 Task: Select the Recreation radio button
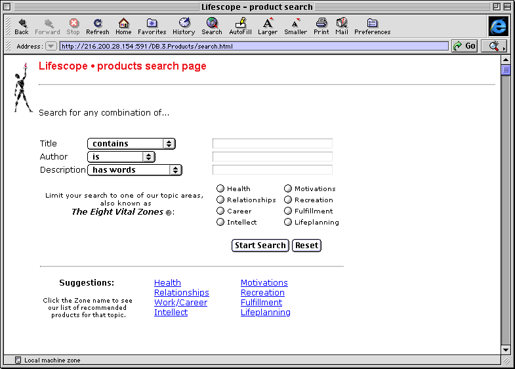288,200
